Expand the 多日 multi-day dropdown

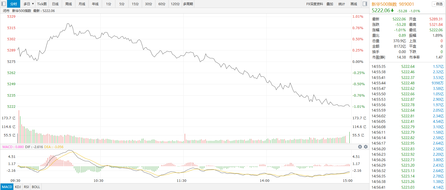point(29,4)
